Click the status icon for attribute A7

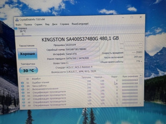23,99
